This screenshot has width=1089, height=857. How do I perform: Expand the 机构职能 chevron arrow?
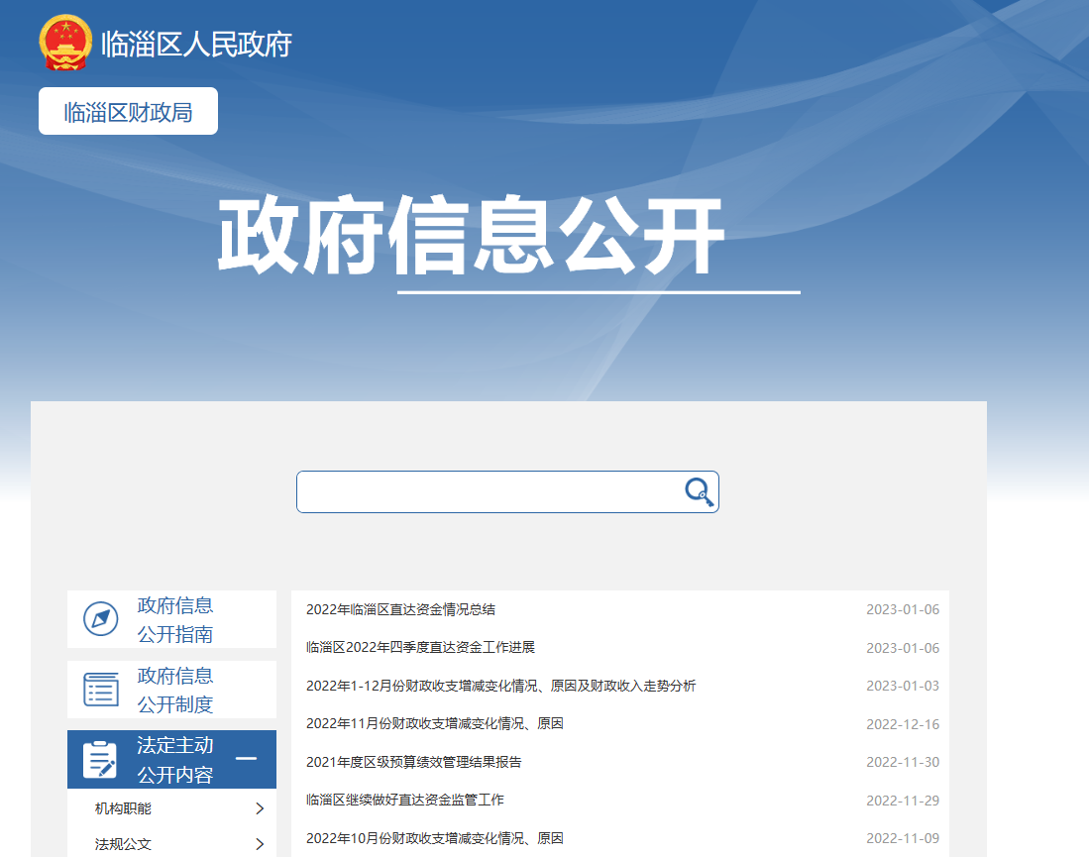point(260,808)
